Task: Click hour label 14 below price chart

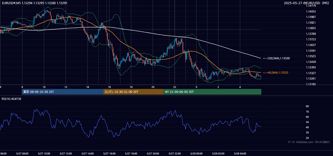Action: tap(88, 87)
